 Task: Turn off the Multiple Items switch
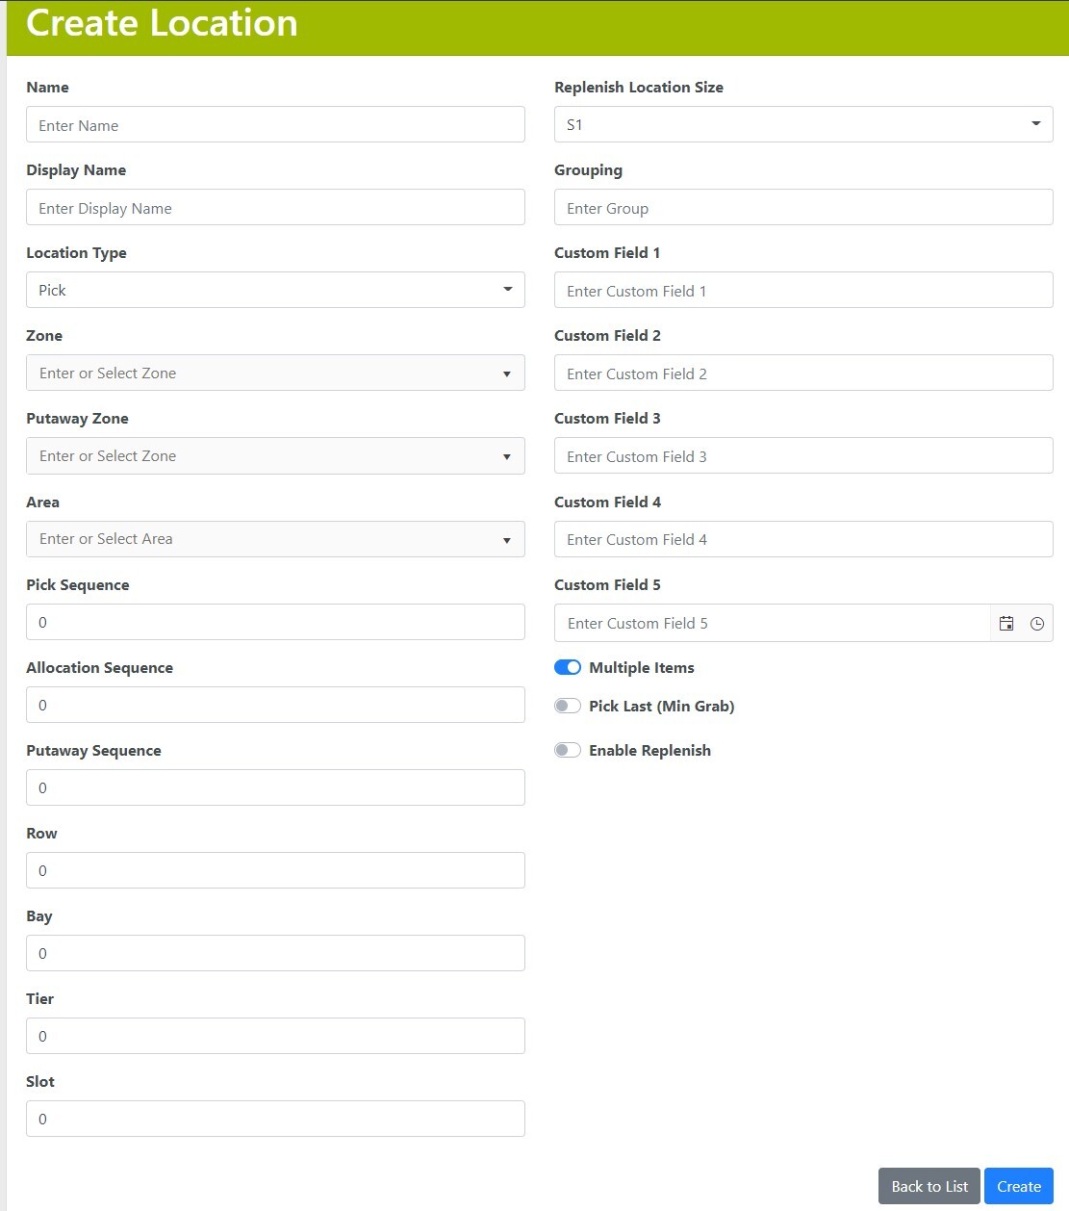pos(568,668)
